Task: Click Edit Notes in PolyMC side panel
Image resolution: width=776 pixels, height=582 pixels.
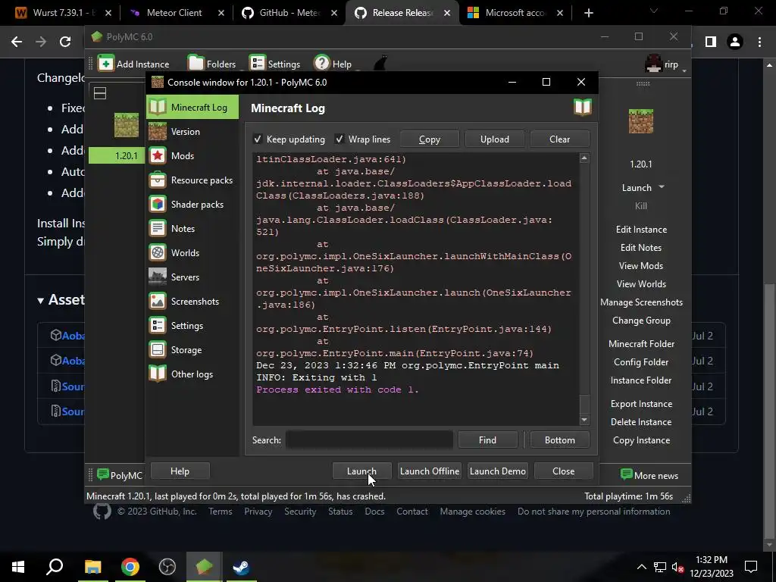Action: click(641, 248)
